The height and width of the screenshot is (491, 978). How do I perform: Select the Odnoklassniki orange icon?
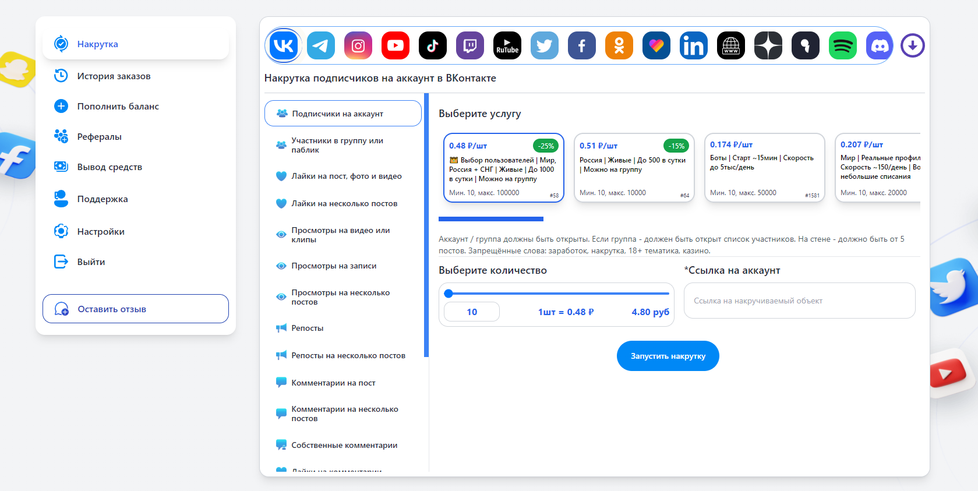click(x=619, y=45)
